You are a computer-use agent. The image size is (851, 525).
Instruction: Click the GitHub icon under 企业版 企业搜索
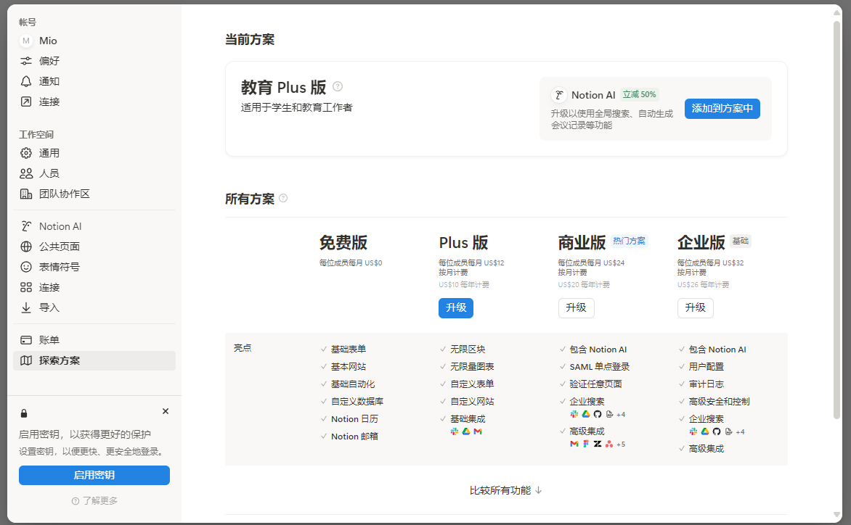pyautogui.click(x=717, y=431)
